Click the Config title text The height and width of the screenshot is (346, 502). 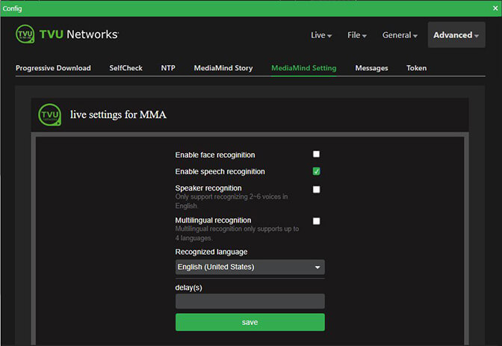click(12, 8)
